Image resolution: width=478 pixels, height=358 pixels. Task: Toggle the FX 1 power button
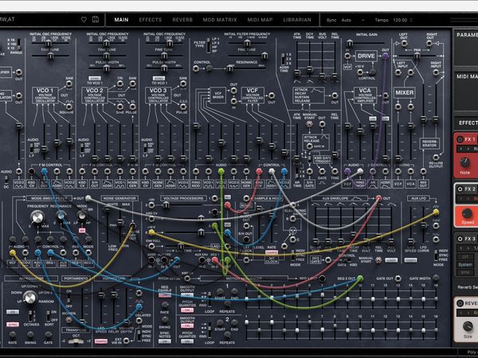pyautogui.click(x=460, y=139)
